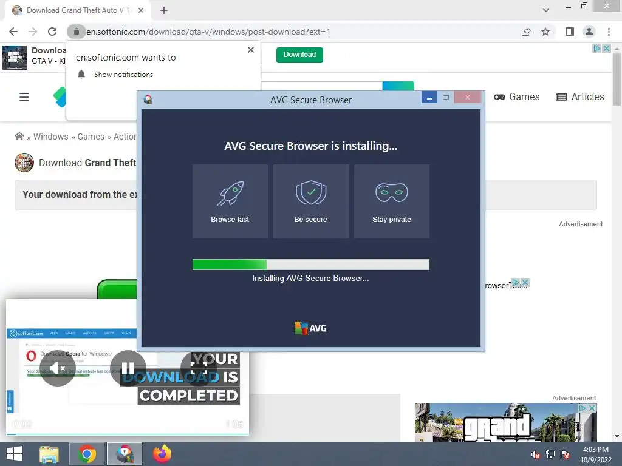Switch to Chrome in taskbar

pos(87,454)
